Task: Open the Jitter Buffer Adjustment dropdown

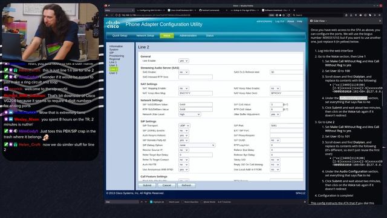Action: coord(275,114)
